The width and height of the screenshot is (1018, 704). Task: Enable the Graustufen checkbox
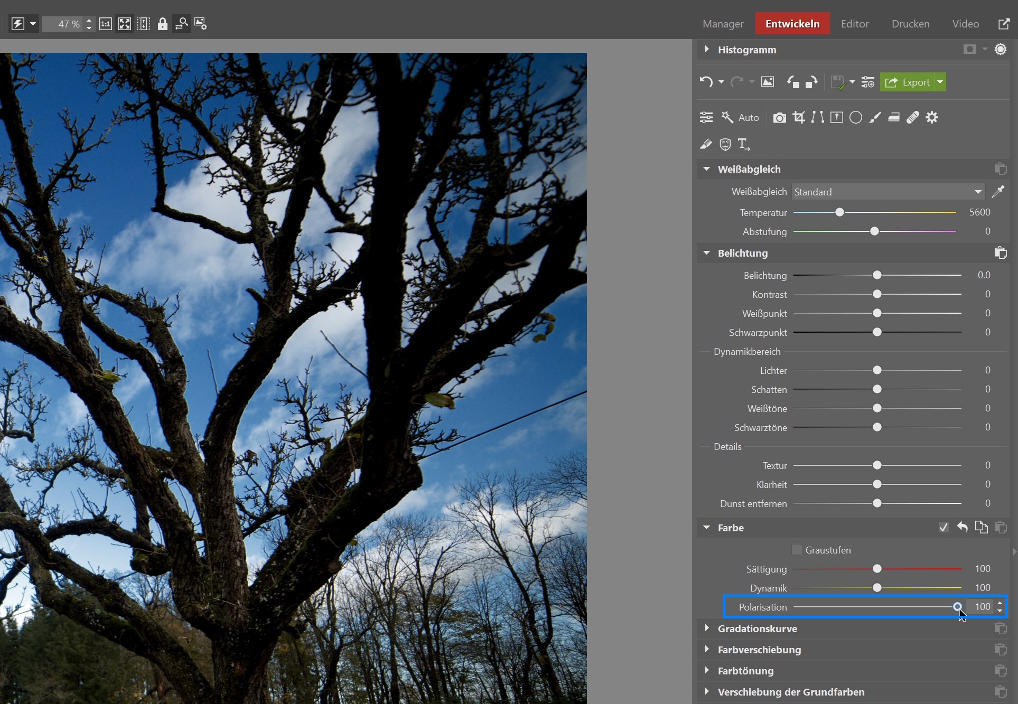(797, 550)
